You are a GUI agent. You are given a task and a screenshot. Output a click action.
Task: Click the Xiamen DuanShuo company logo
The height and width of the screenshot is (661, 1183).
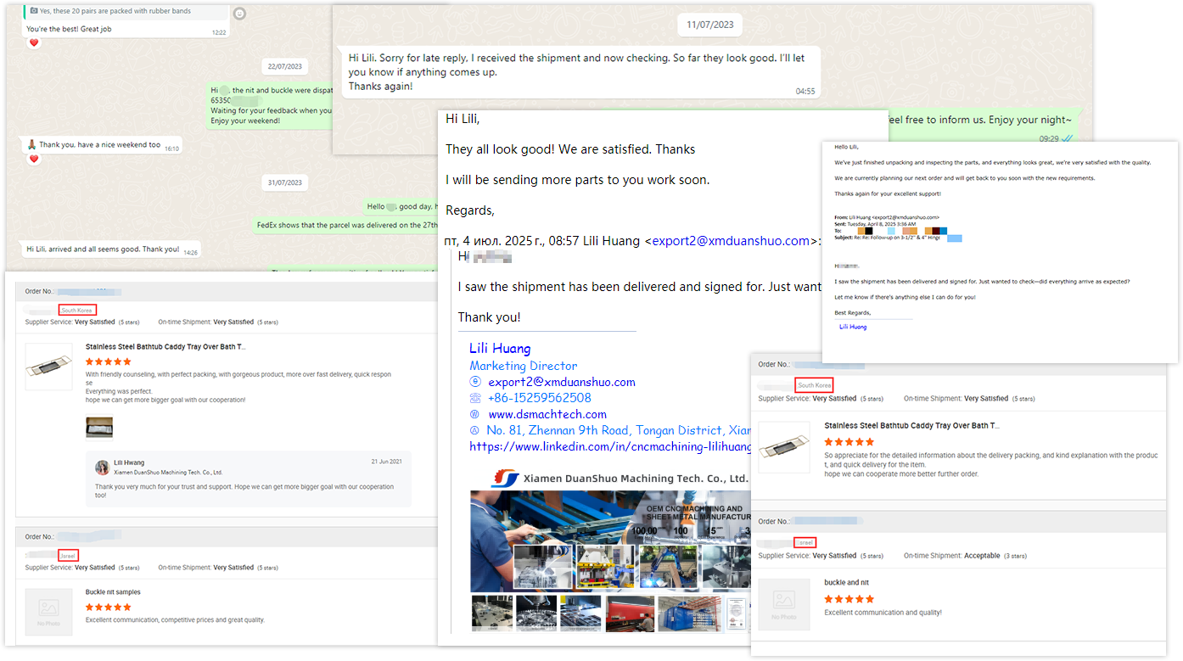pyautogui.click(x=504, y=477)
